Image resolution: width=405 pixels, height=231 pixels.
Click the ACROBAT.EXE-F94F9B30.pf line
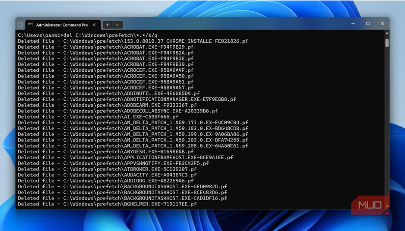(106, 64)
